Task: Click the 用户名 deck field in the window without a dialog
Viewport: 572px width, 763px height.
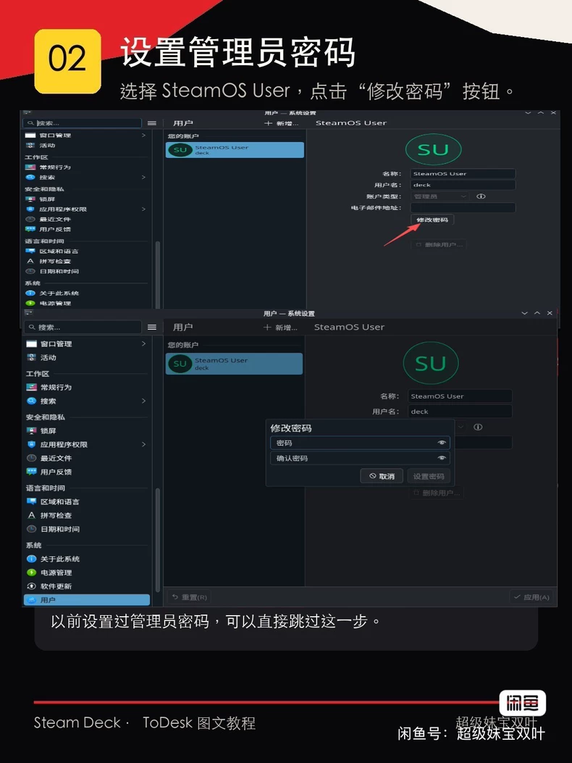Action: 463,185
